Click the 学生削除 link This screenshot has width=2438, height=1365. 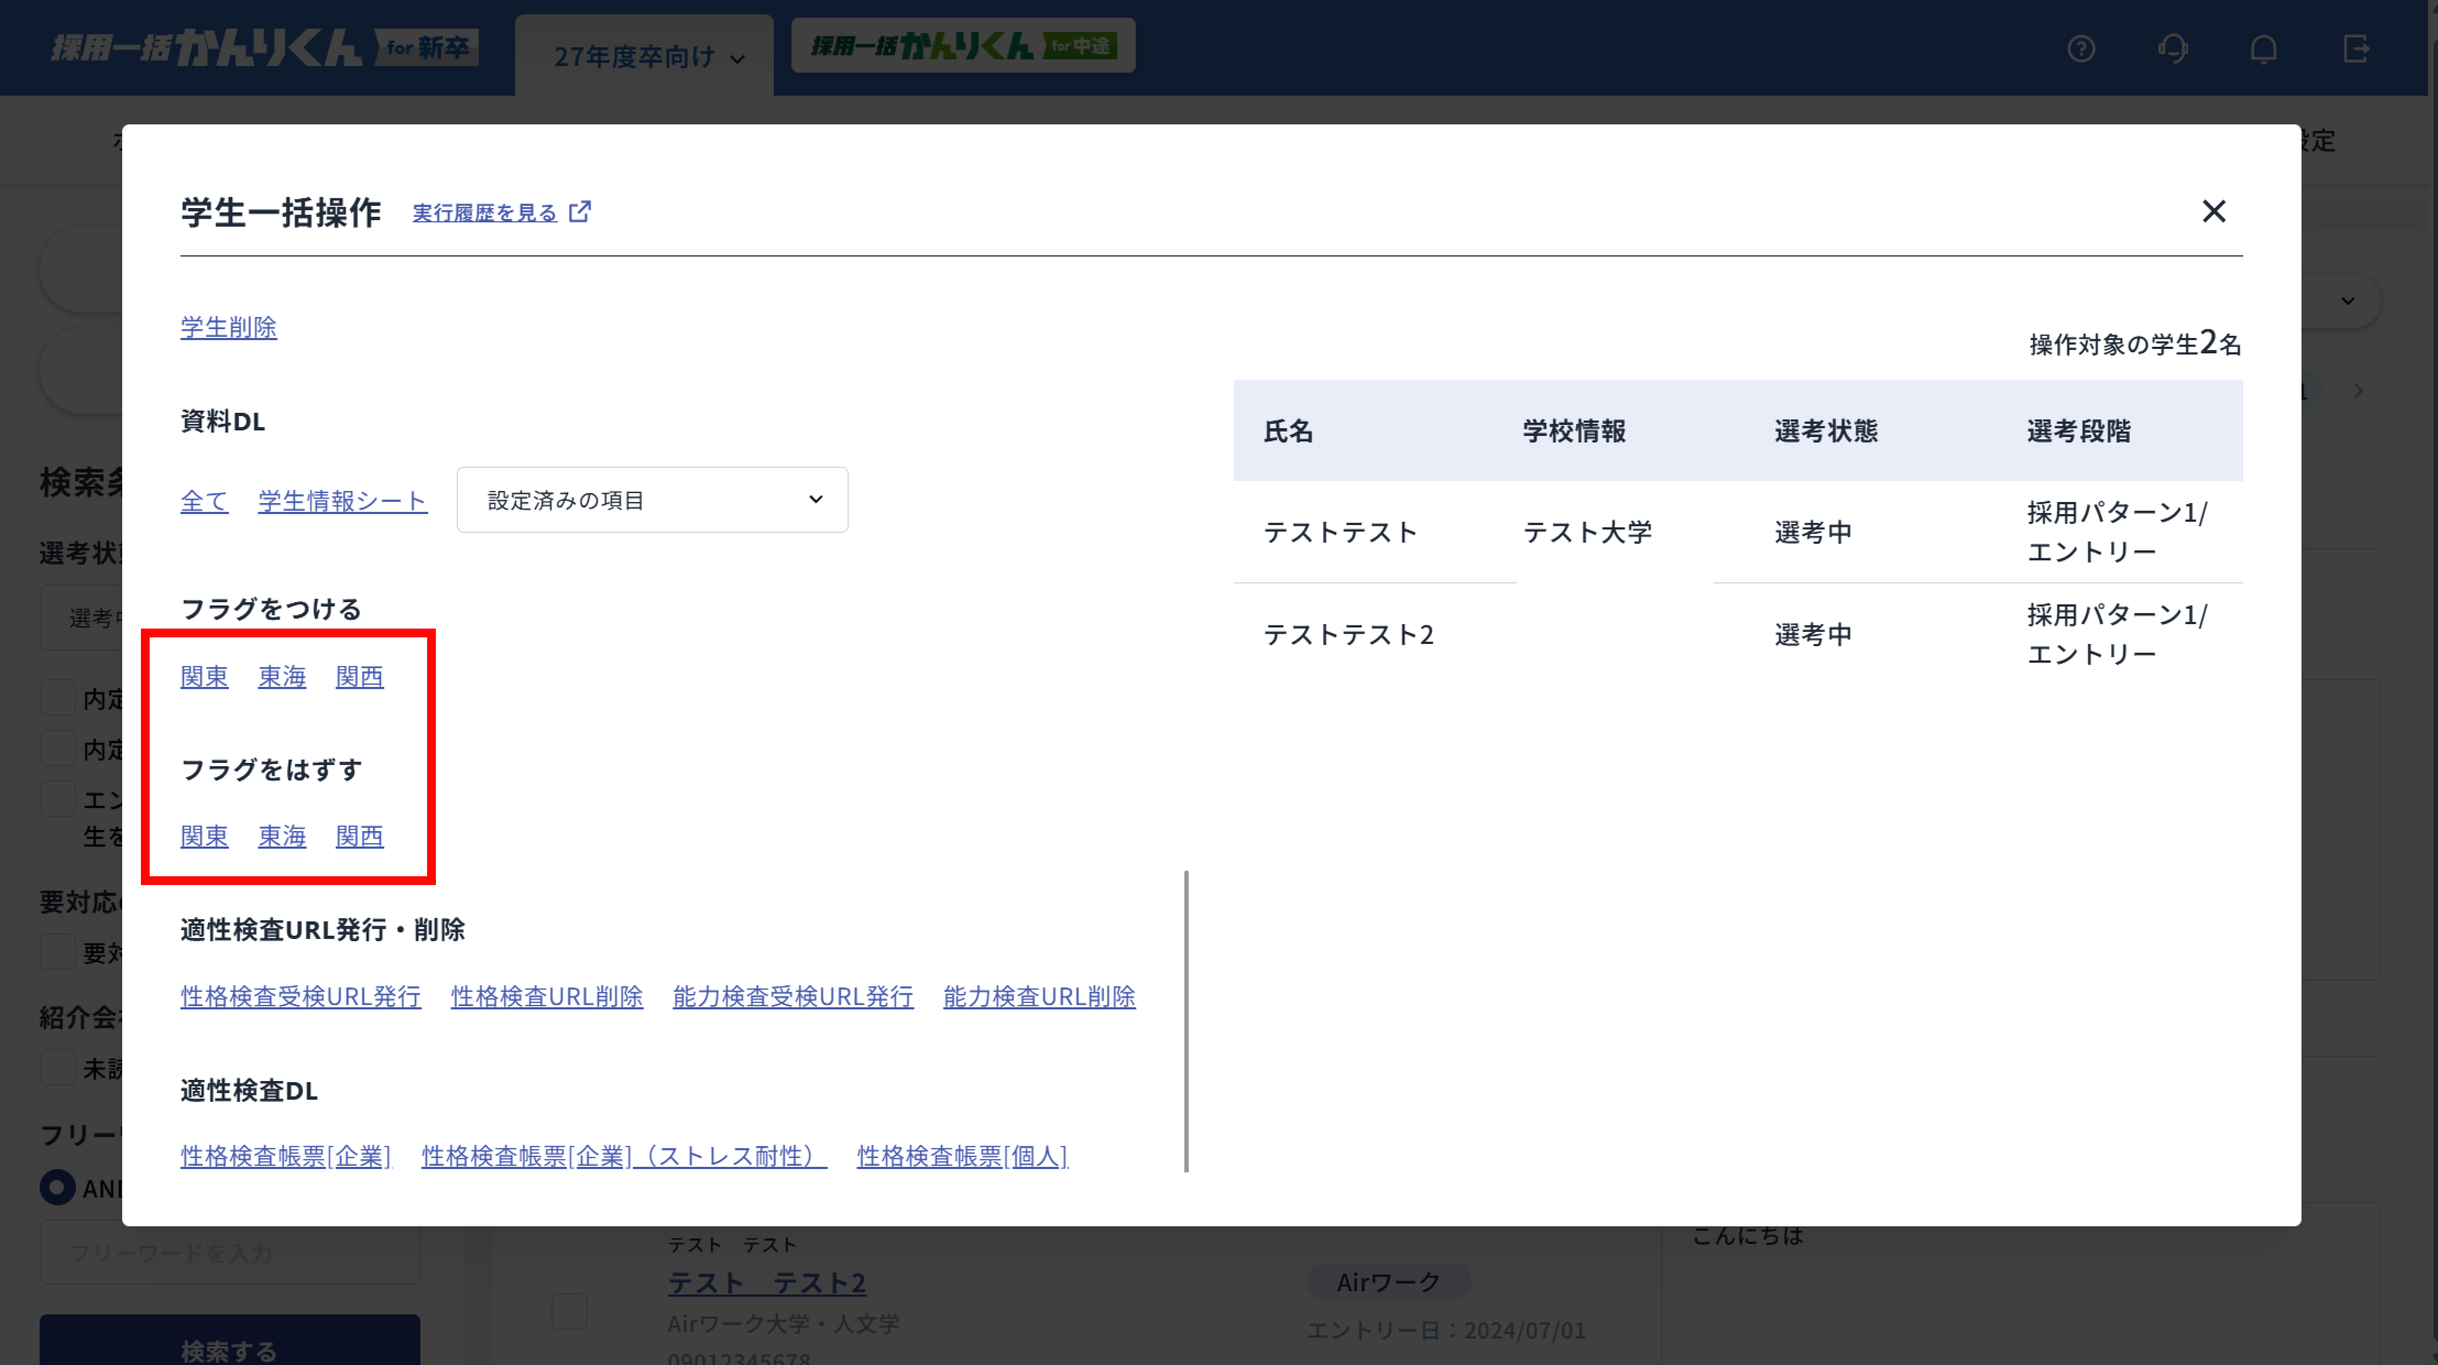[228, 327]
